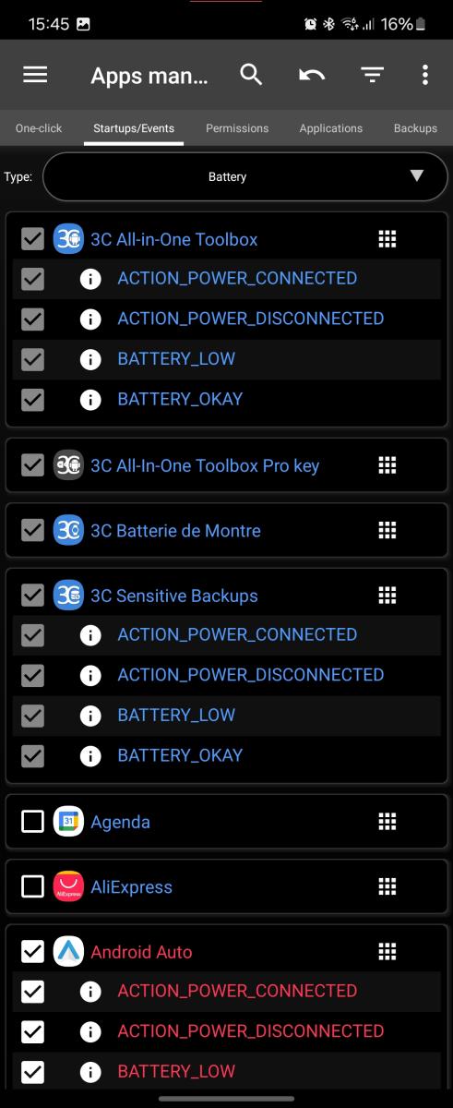Switch to the Permissions tab
The width and height of the screenshot is (453, 1108).
click(237, 128)
